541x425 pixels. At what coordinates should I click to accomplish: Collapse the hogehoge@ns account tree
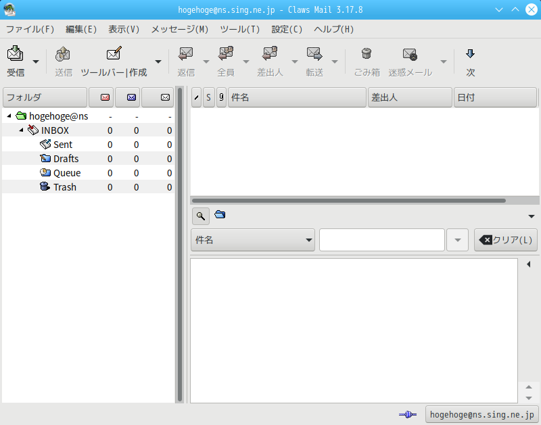click(9, 116)
